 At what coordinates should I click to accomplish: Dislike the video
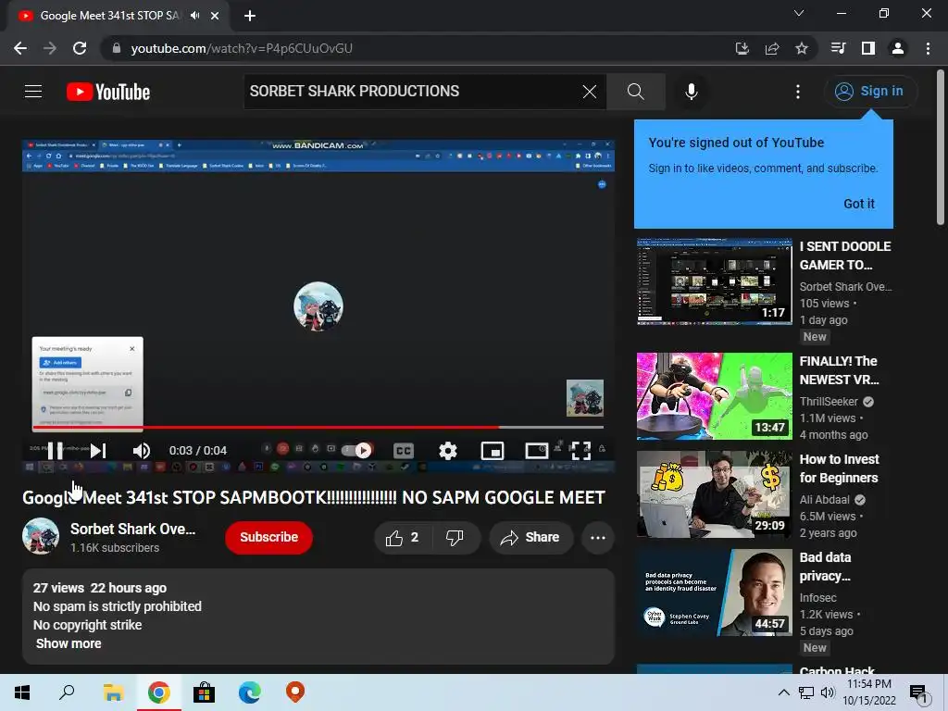point(455,538)
